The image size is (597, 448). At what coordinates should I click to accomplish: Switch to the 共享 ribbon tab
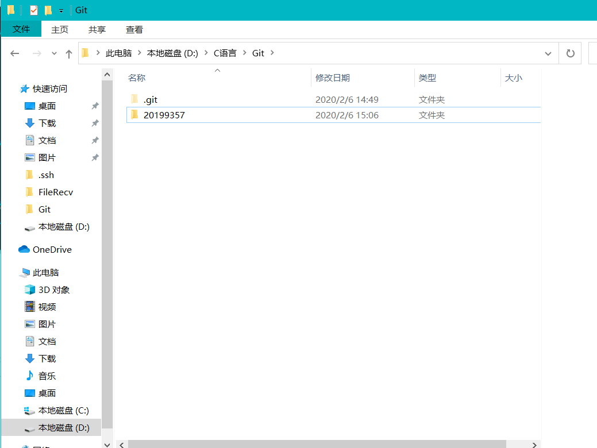[x=97, y=30]
